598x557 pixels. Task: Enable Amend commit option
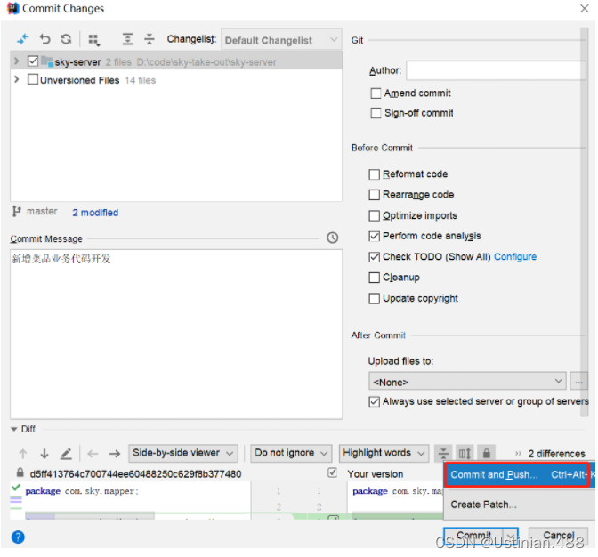(x=376, y=93)
